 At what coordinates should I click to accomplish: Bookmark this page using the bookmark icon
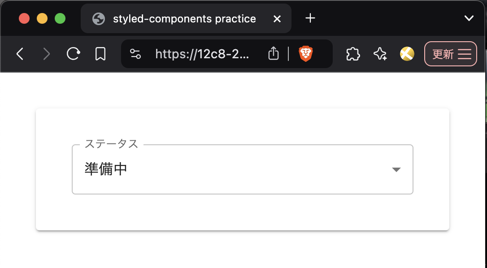tap(100, 53)
